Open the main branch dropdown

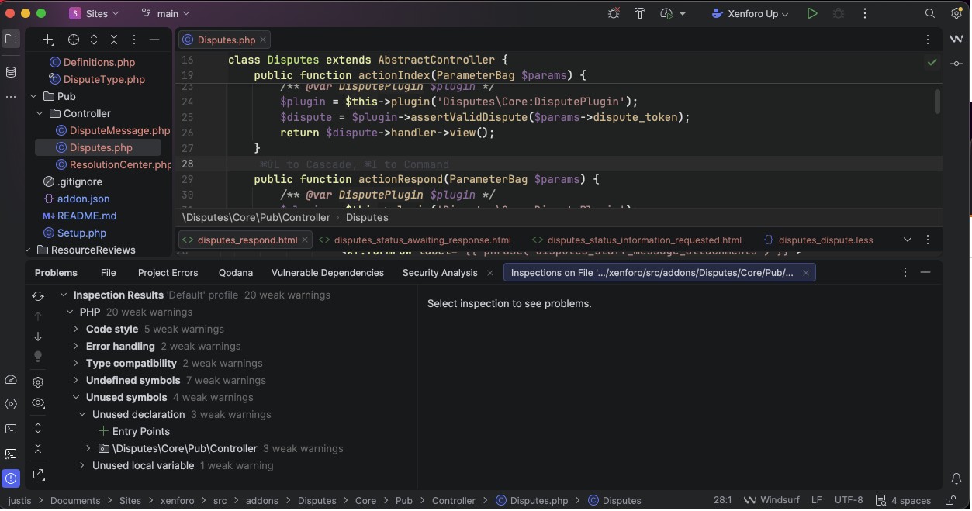tap(165, 13)
